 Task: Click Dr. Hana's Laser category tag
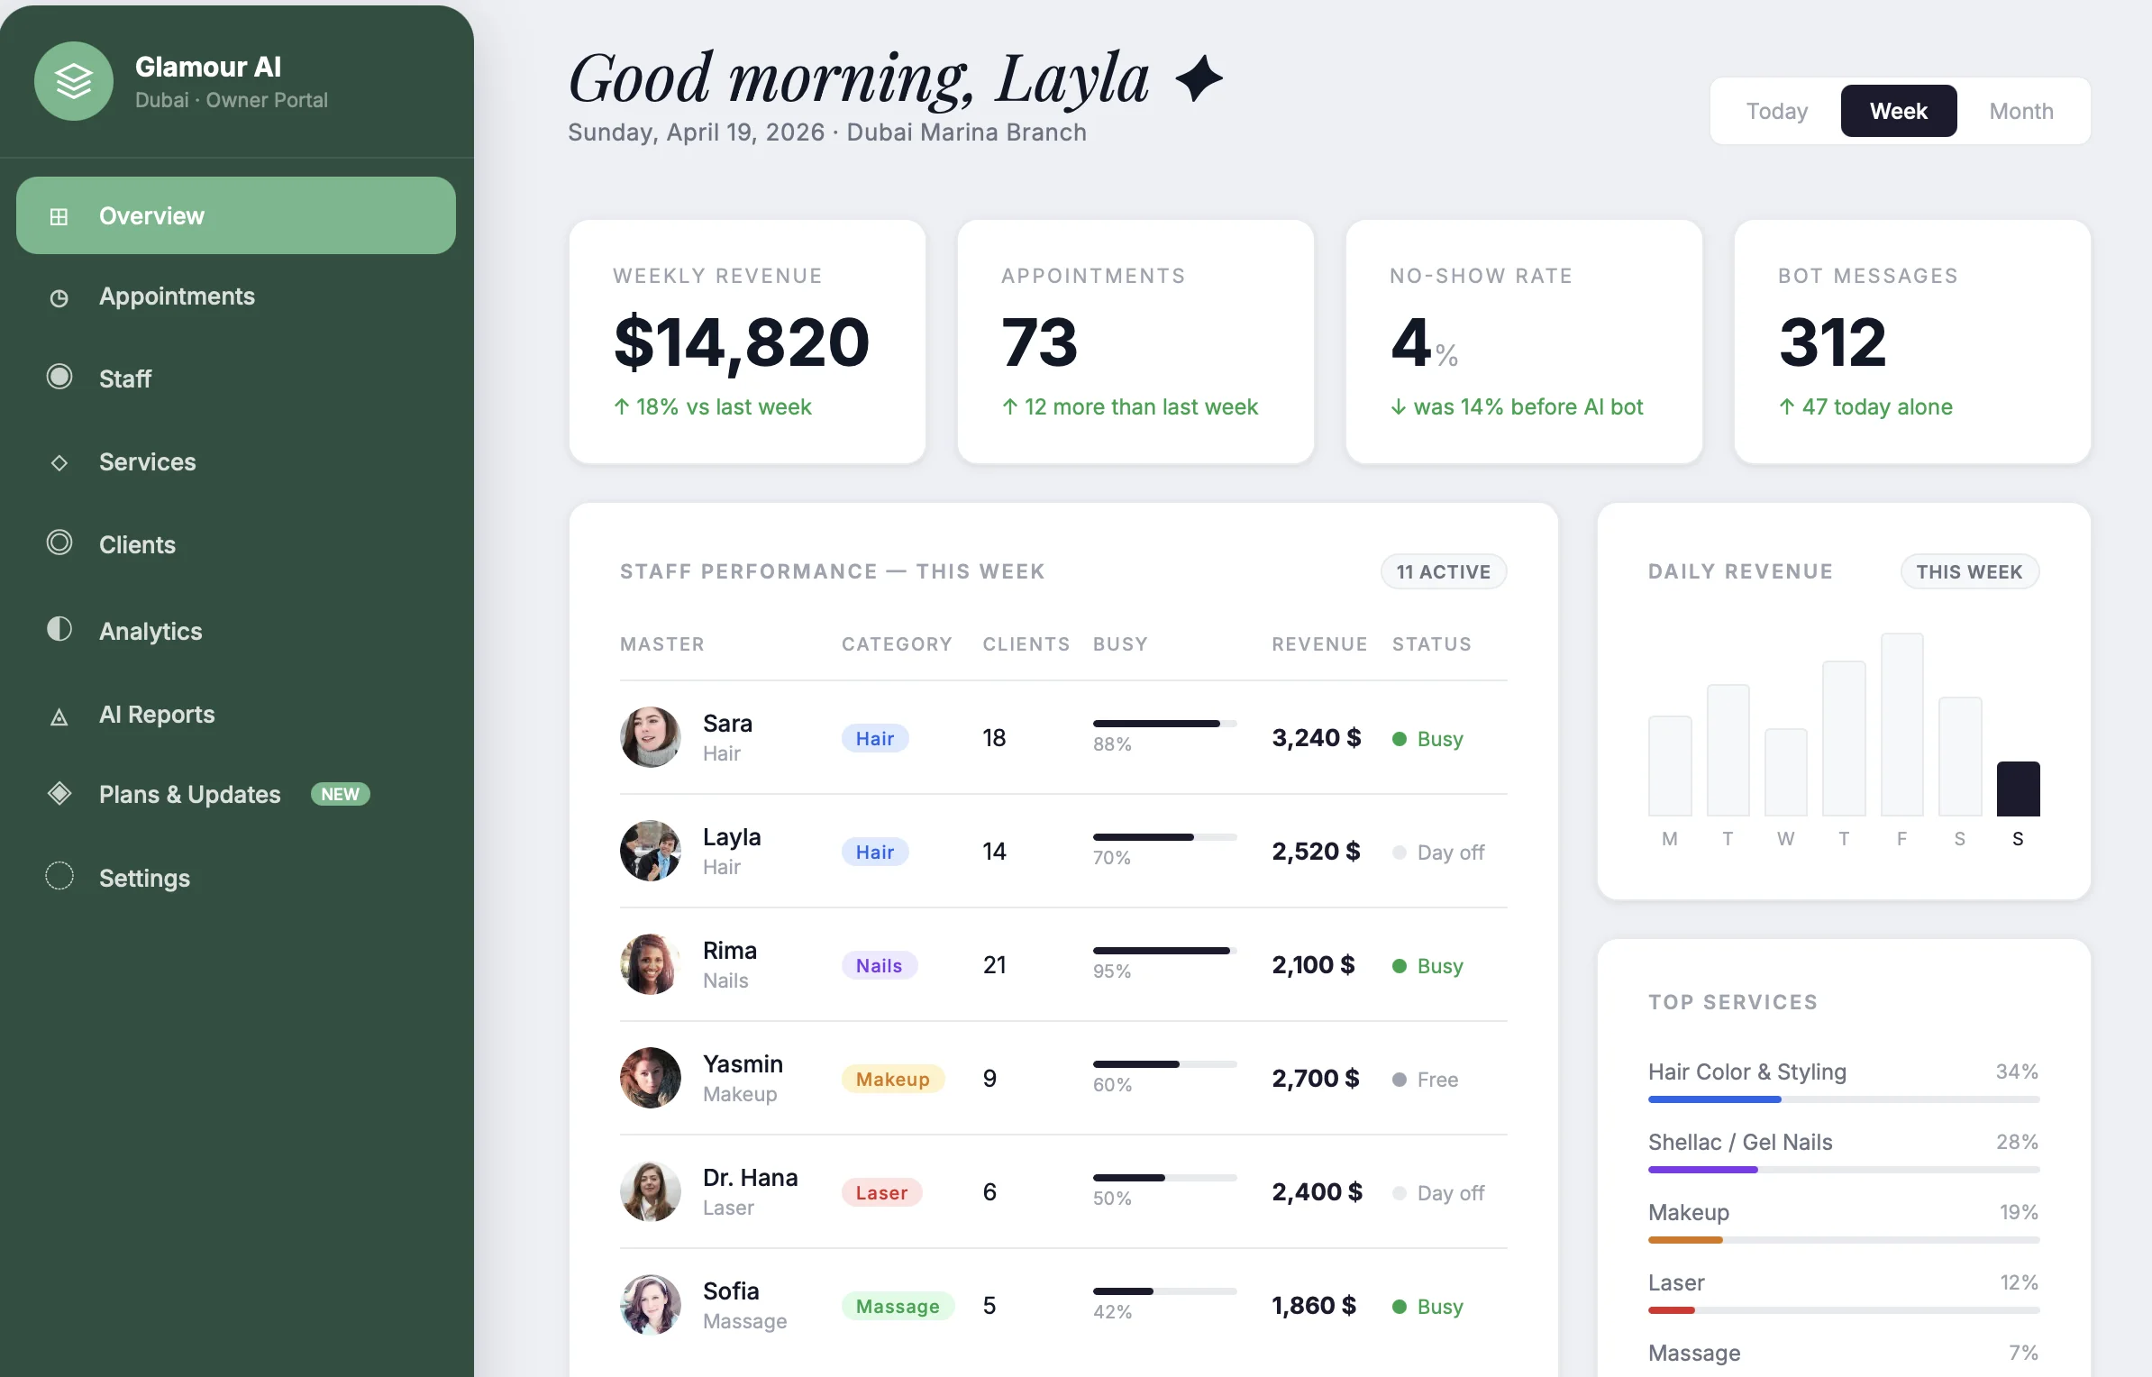tap(881, 1192)
